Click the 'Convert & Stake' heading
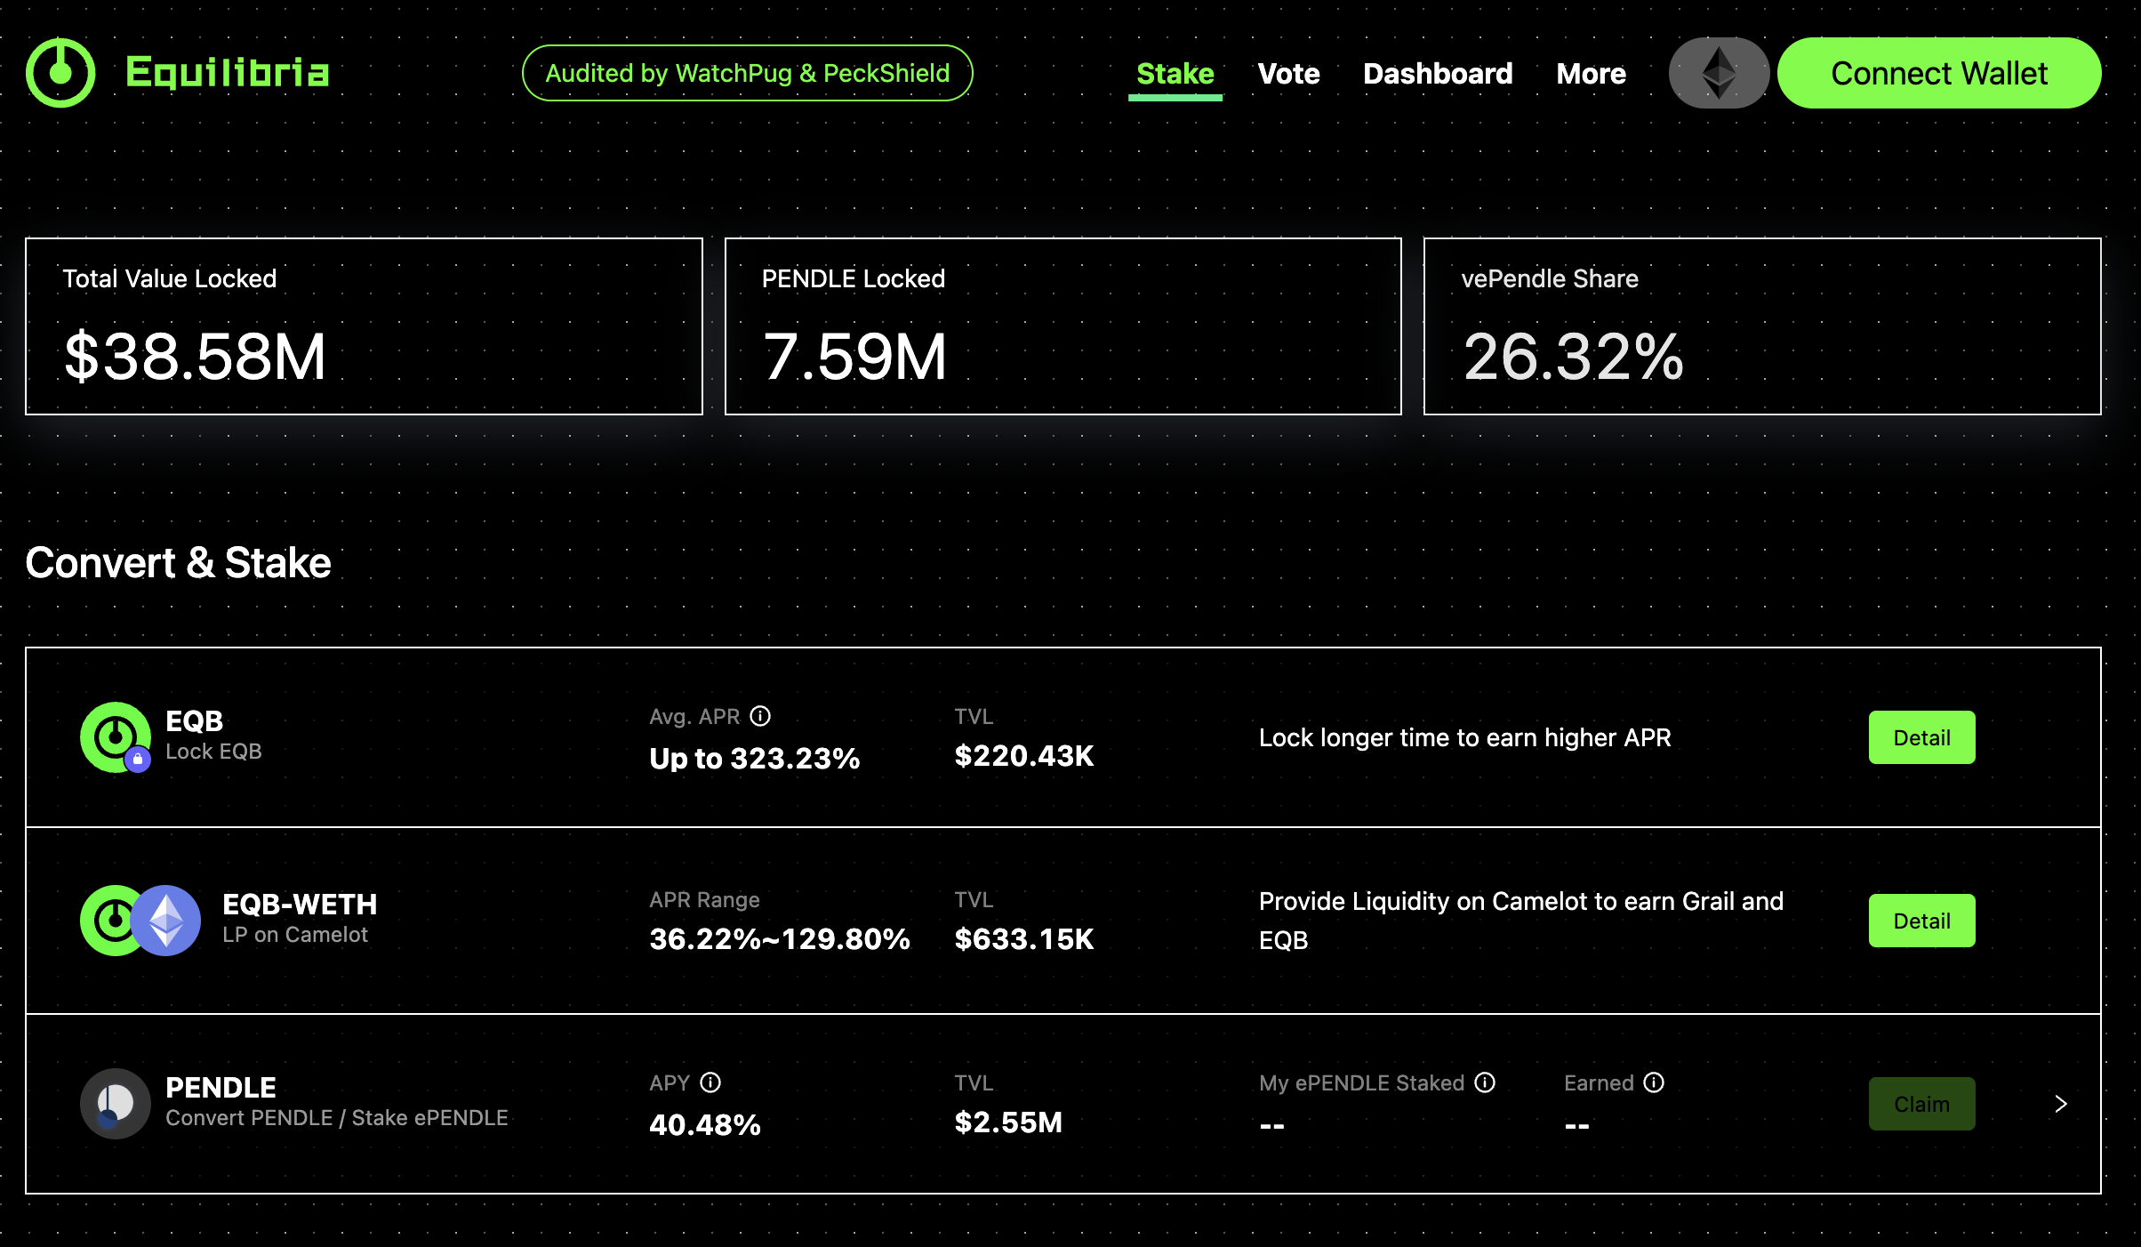This screenshot has width=2141, height=1247. pos(178,563)
